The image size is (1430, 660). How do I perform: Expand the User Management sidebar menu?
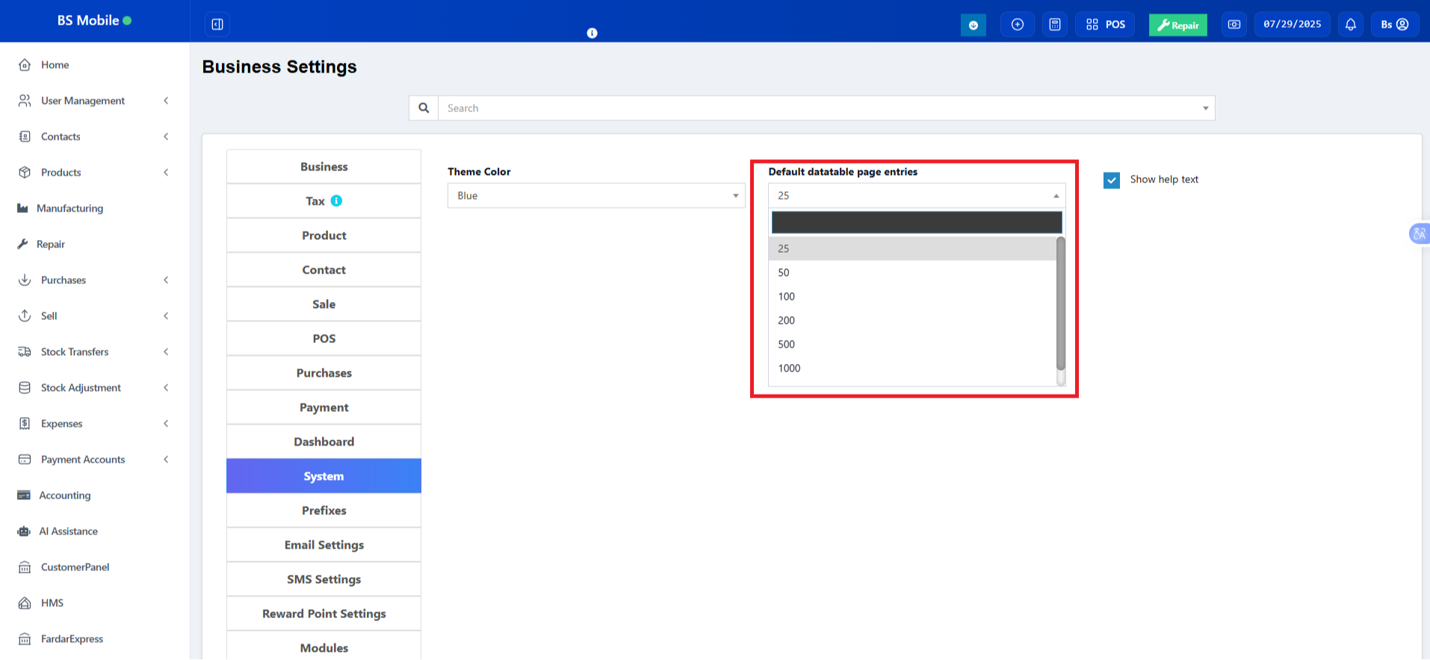click(x=93, y=101)
